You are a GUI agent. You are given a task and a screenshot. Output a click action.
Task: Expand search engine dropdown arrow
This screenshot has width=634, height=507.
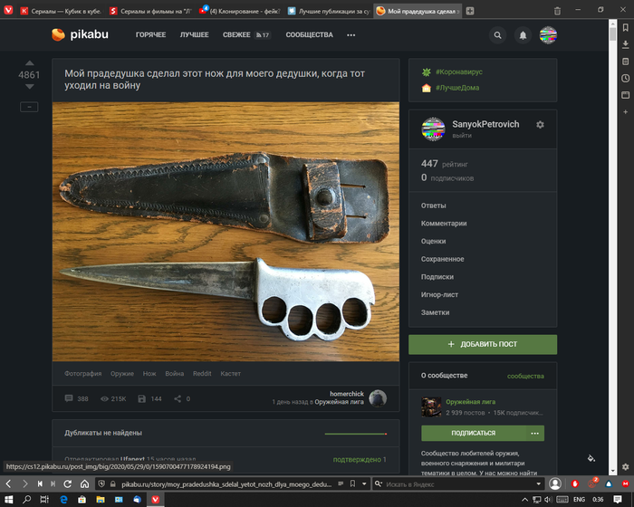(538, 483)
